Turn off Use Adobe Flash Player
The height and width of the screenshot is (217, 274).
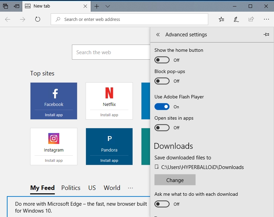pos(162,107)
